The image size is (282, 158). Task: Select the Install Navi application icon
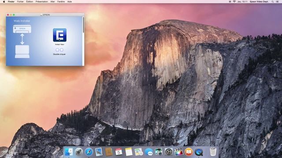[60, 35]
